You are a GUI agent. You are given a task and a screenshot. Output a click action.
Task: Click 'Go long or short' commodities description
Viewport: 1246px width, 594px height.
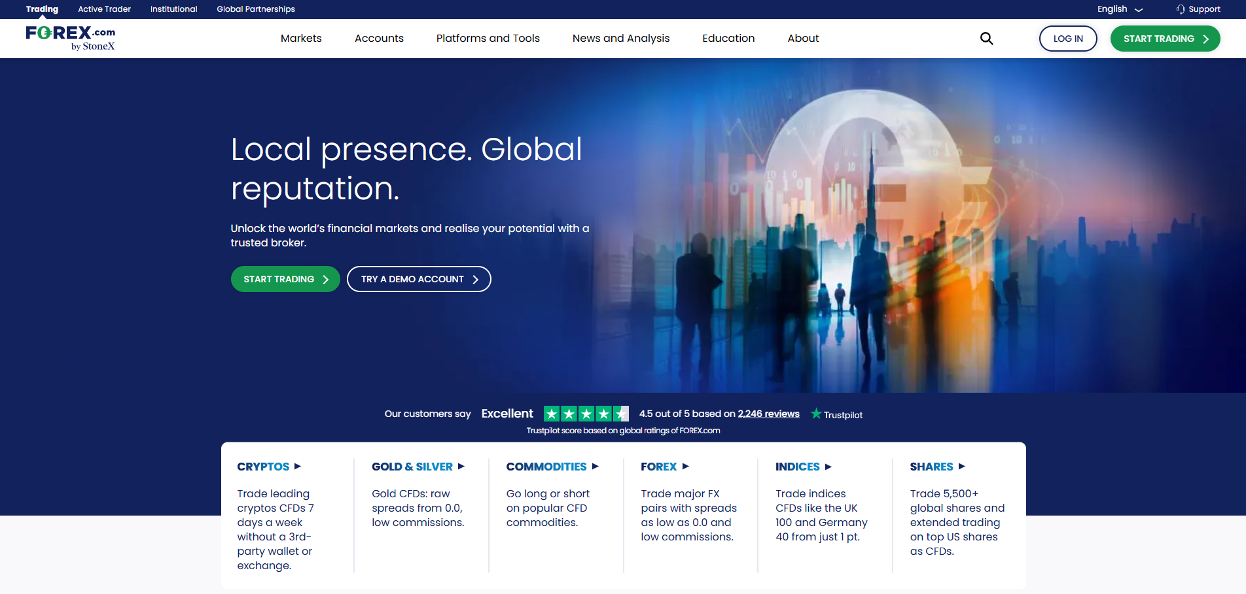548,508
